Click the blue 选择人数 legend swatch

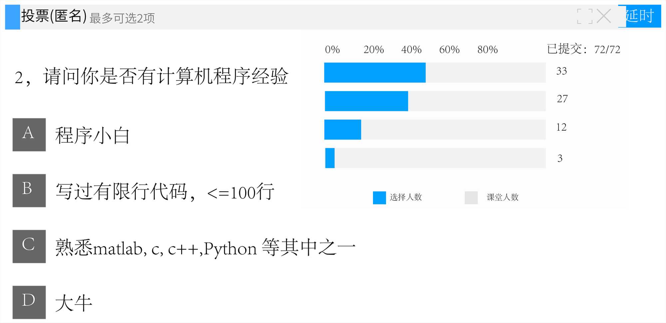click(379, 197)
